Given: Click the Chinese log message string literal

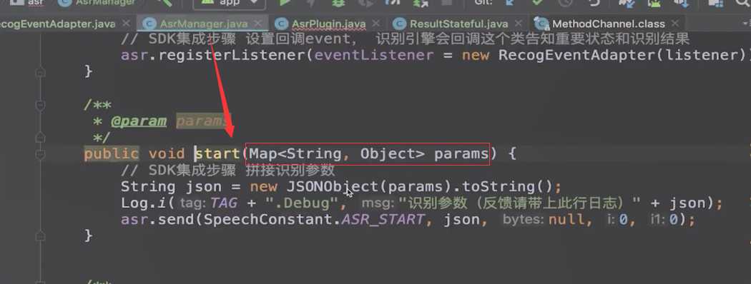Looking at the screenshot, I should pos(519,203).
